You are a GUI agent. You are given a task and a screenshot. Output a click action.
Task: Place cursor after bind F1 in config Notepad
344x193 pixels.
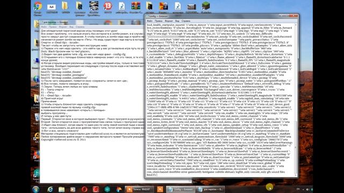click(156, 175)
